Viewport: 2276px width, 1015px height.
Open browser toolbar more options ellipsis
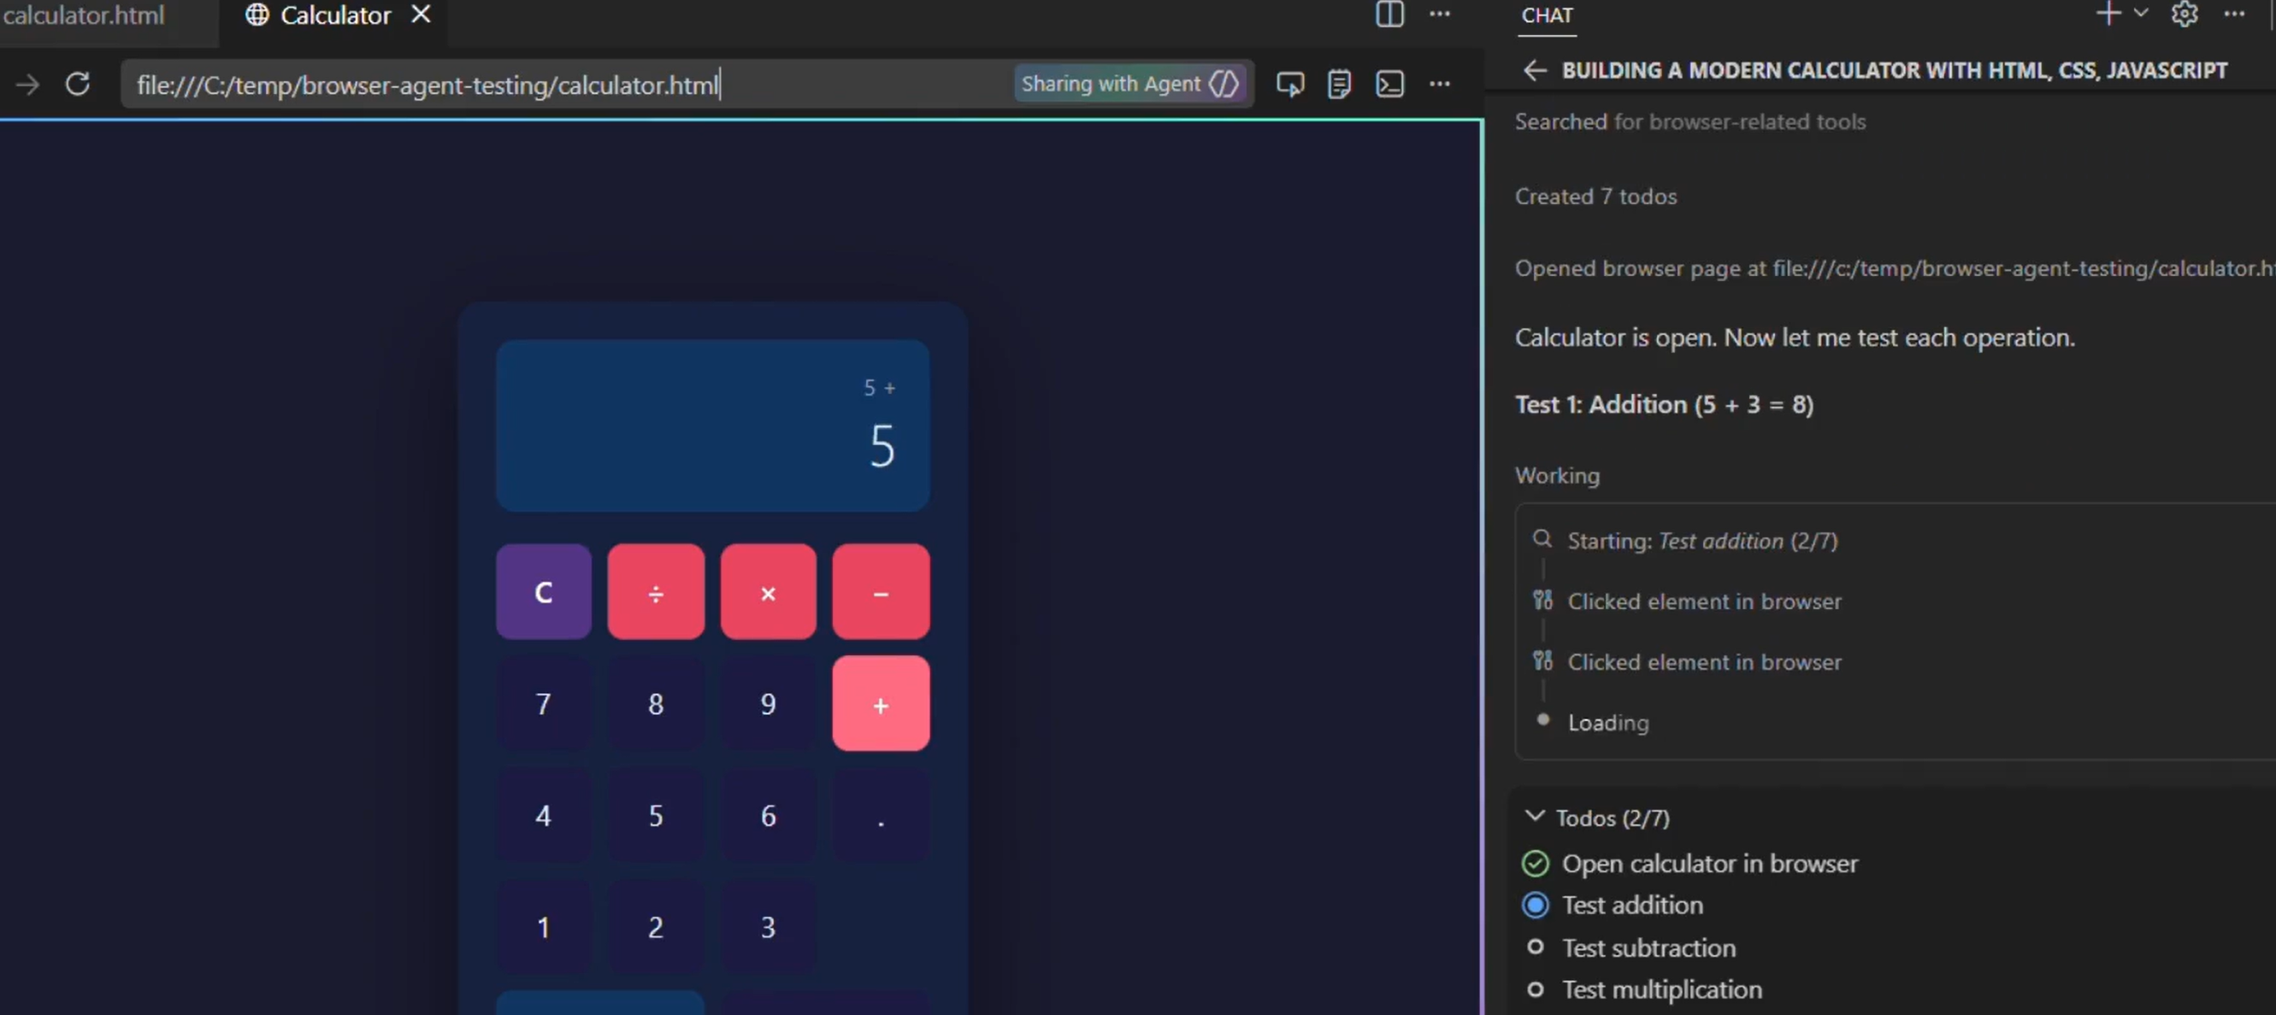(1439, 84)
